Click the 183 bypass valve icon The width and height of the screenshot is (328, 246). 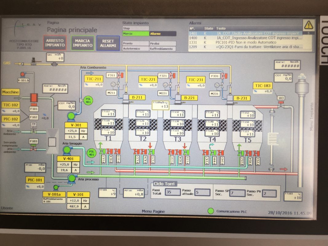(281, 105)
